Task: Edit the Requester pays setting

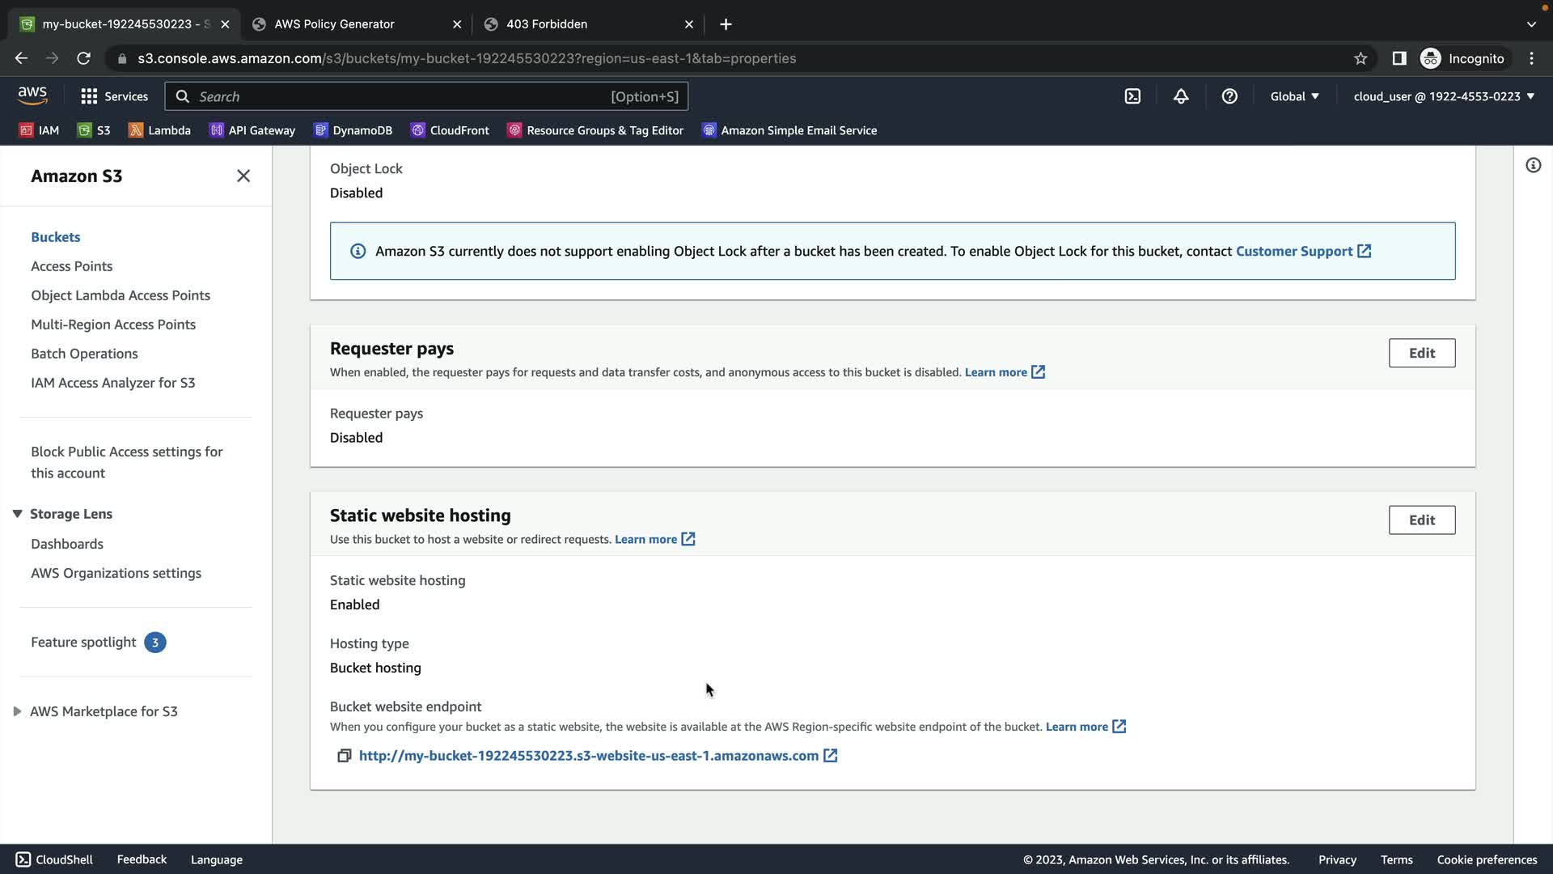Action: 1421,353
